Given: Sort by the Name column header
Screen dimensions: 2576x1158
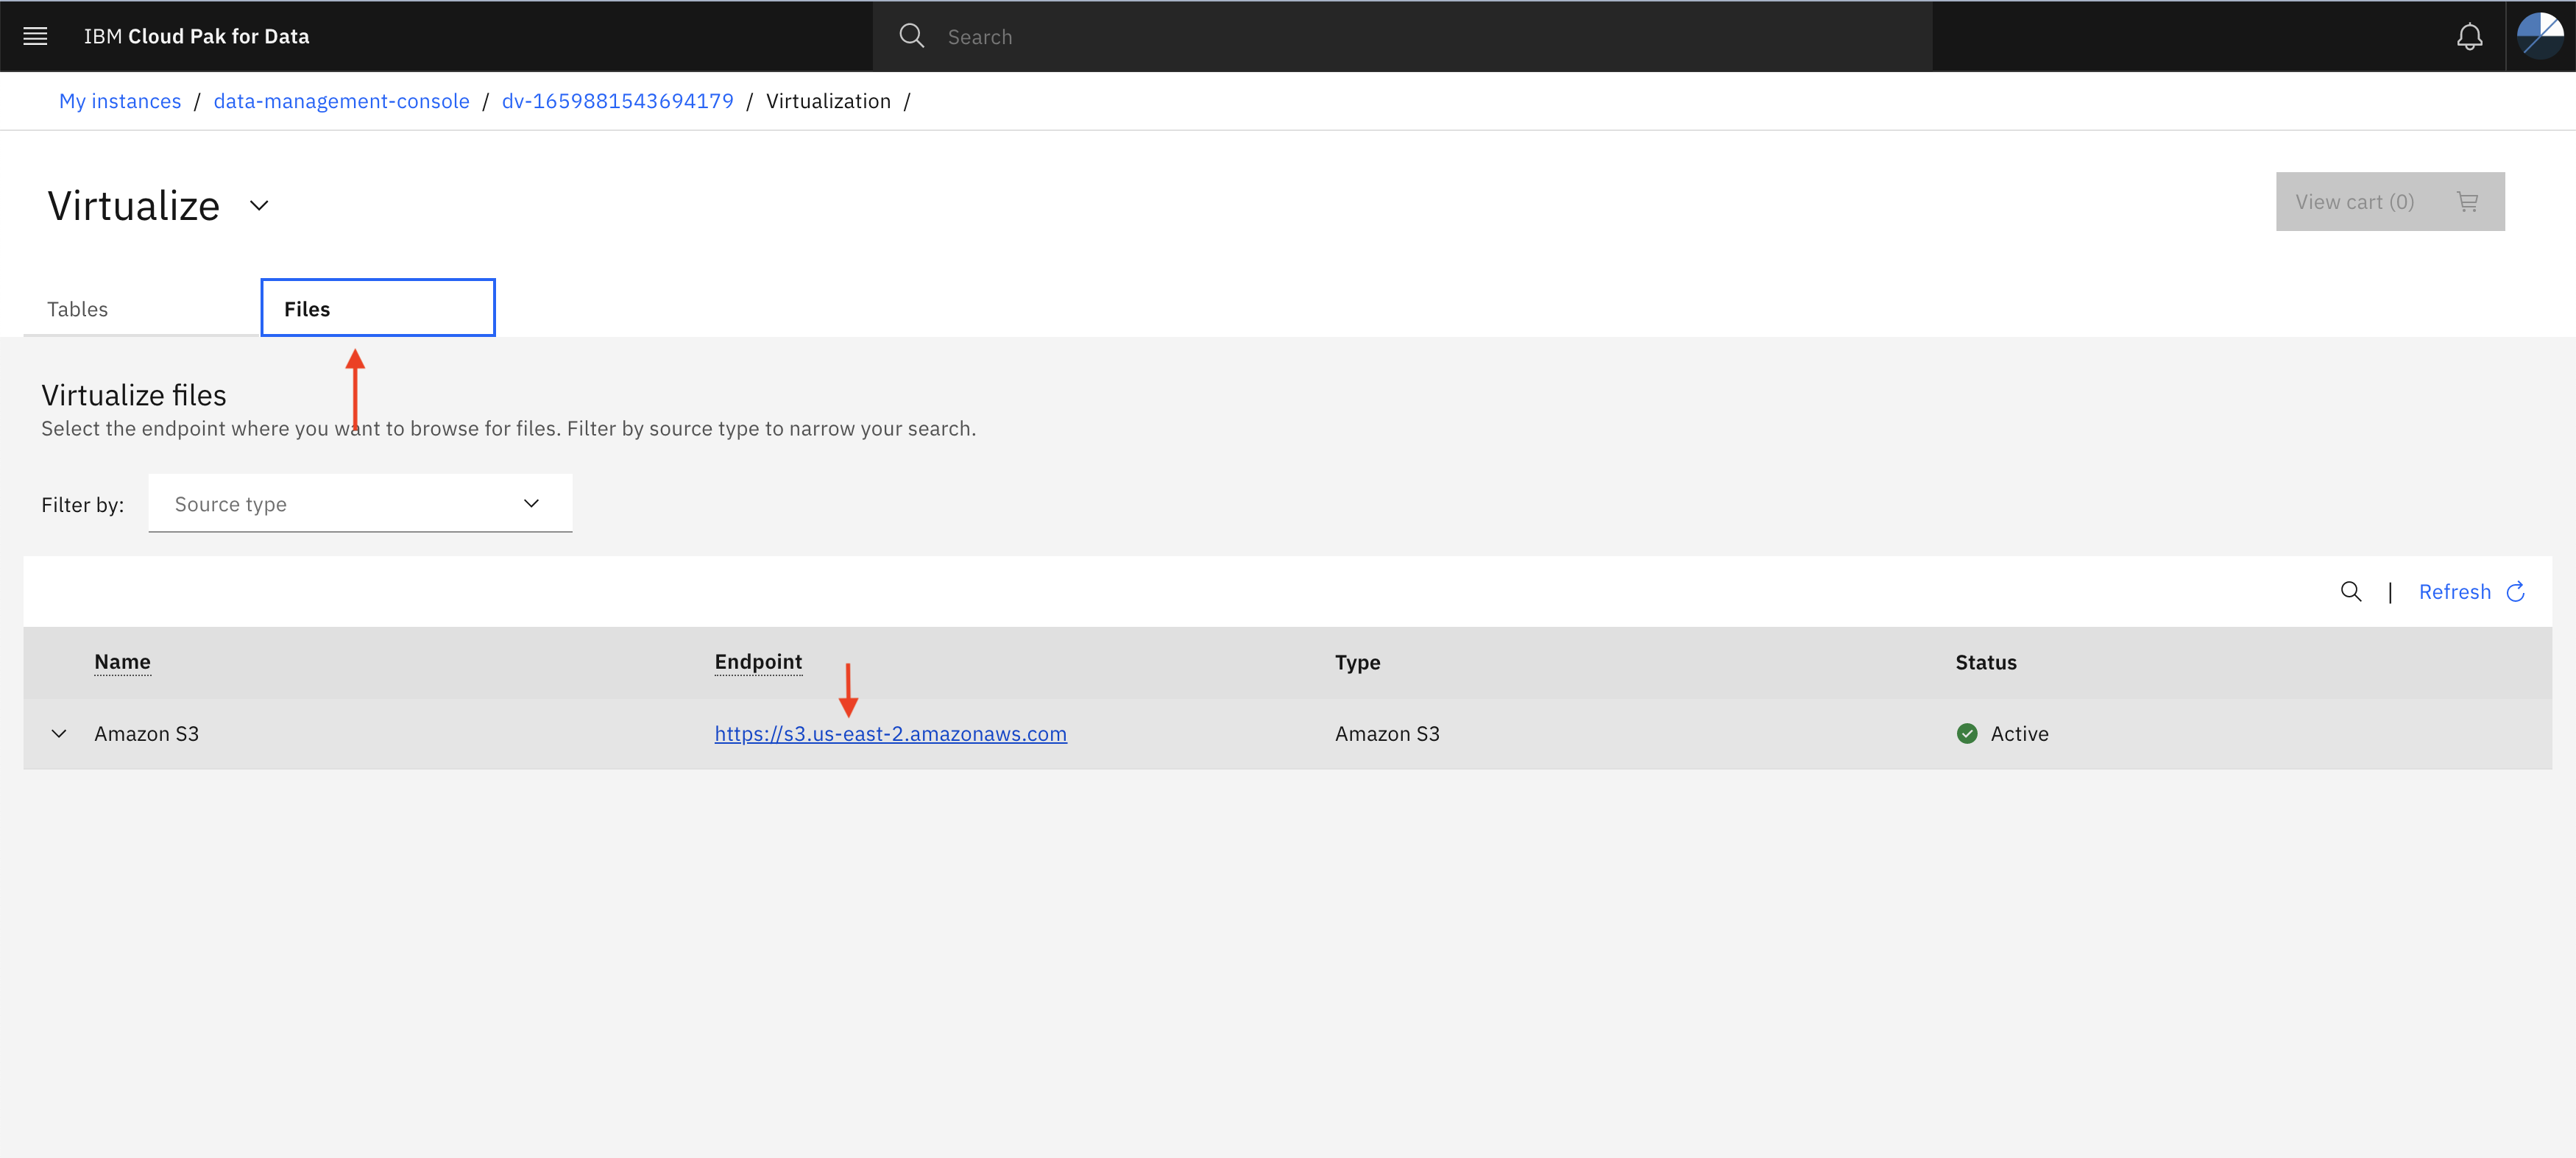Looking at the screenshot, I should point(122,662).
